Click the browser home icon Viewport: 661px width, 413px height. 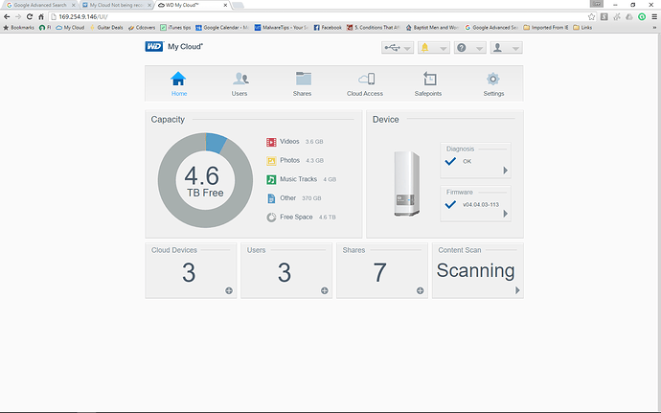coord(41,17)
